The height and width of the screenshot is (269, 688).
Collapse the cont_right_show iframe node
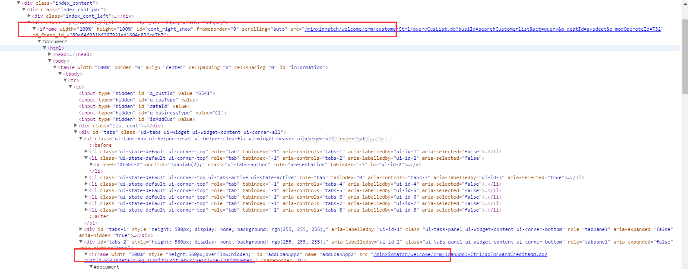point(34,29)
